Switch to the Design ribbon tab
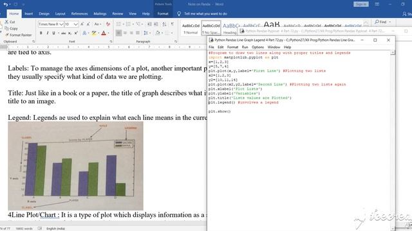The width and height of the screenshot is (412, 231). [x=44, y=13]
